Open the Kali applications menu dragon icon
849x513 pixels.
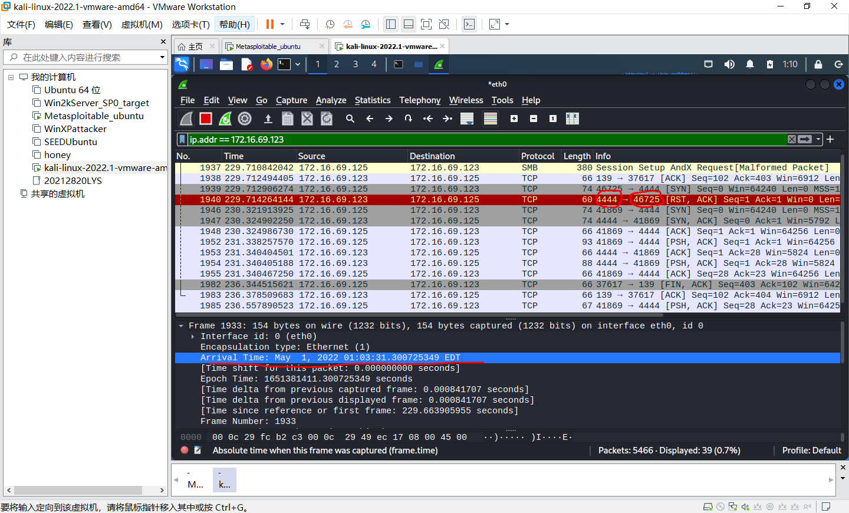(182, 64)
